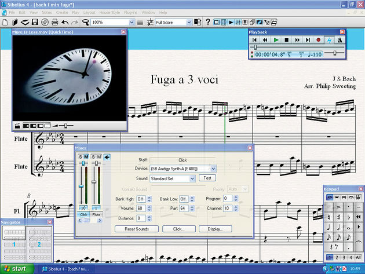Open the Standard Set Sound dropdown
The image size is (365, 274).
click(x=192, y=178)
